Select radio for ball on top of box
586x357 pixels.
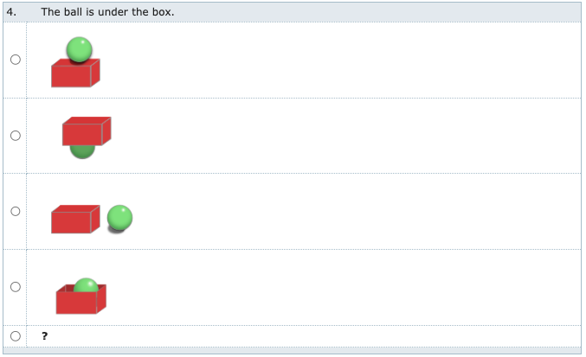pyautogui.click(x=16, y=60)
